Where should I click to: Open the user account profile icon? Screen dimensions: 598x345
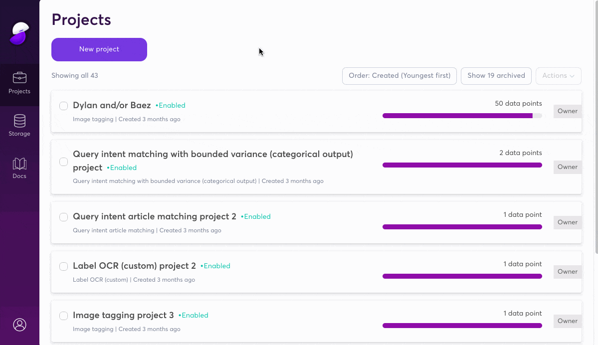tap(19, 325)
